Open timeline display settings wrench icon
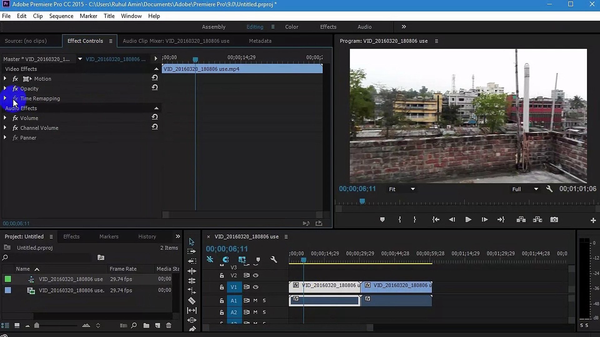This screenshot has width=600, height=337. pyautogui.click(x=274, y=260)
